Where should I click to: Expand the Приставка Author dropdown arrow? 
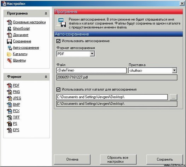tap(174, 70)
